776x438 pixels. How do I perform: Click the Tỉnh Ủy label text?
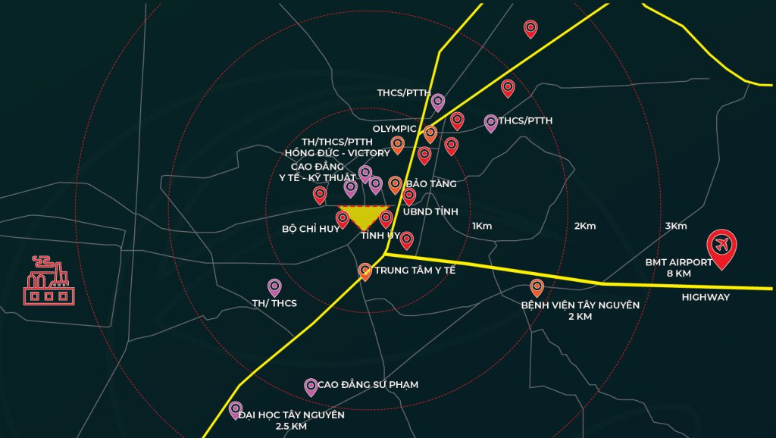pos(380,236)
